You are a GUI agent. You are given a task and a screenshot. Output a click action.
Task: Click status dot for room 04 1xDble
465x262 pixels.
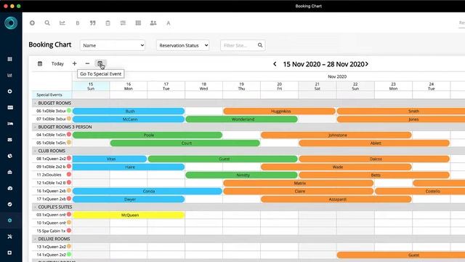pos(69,134)
